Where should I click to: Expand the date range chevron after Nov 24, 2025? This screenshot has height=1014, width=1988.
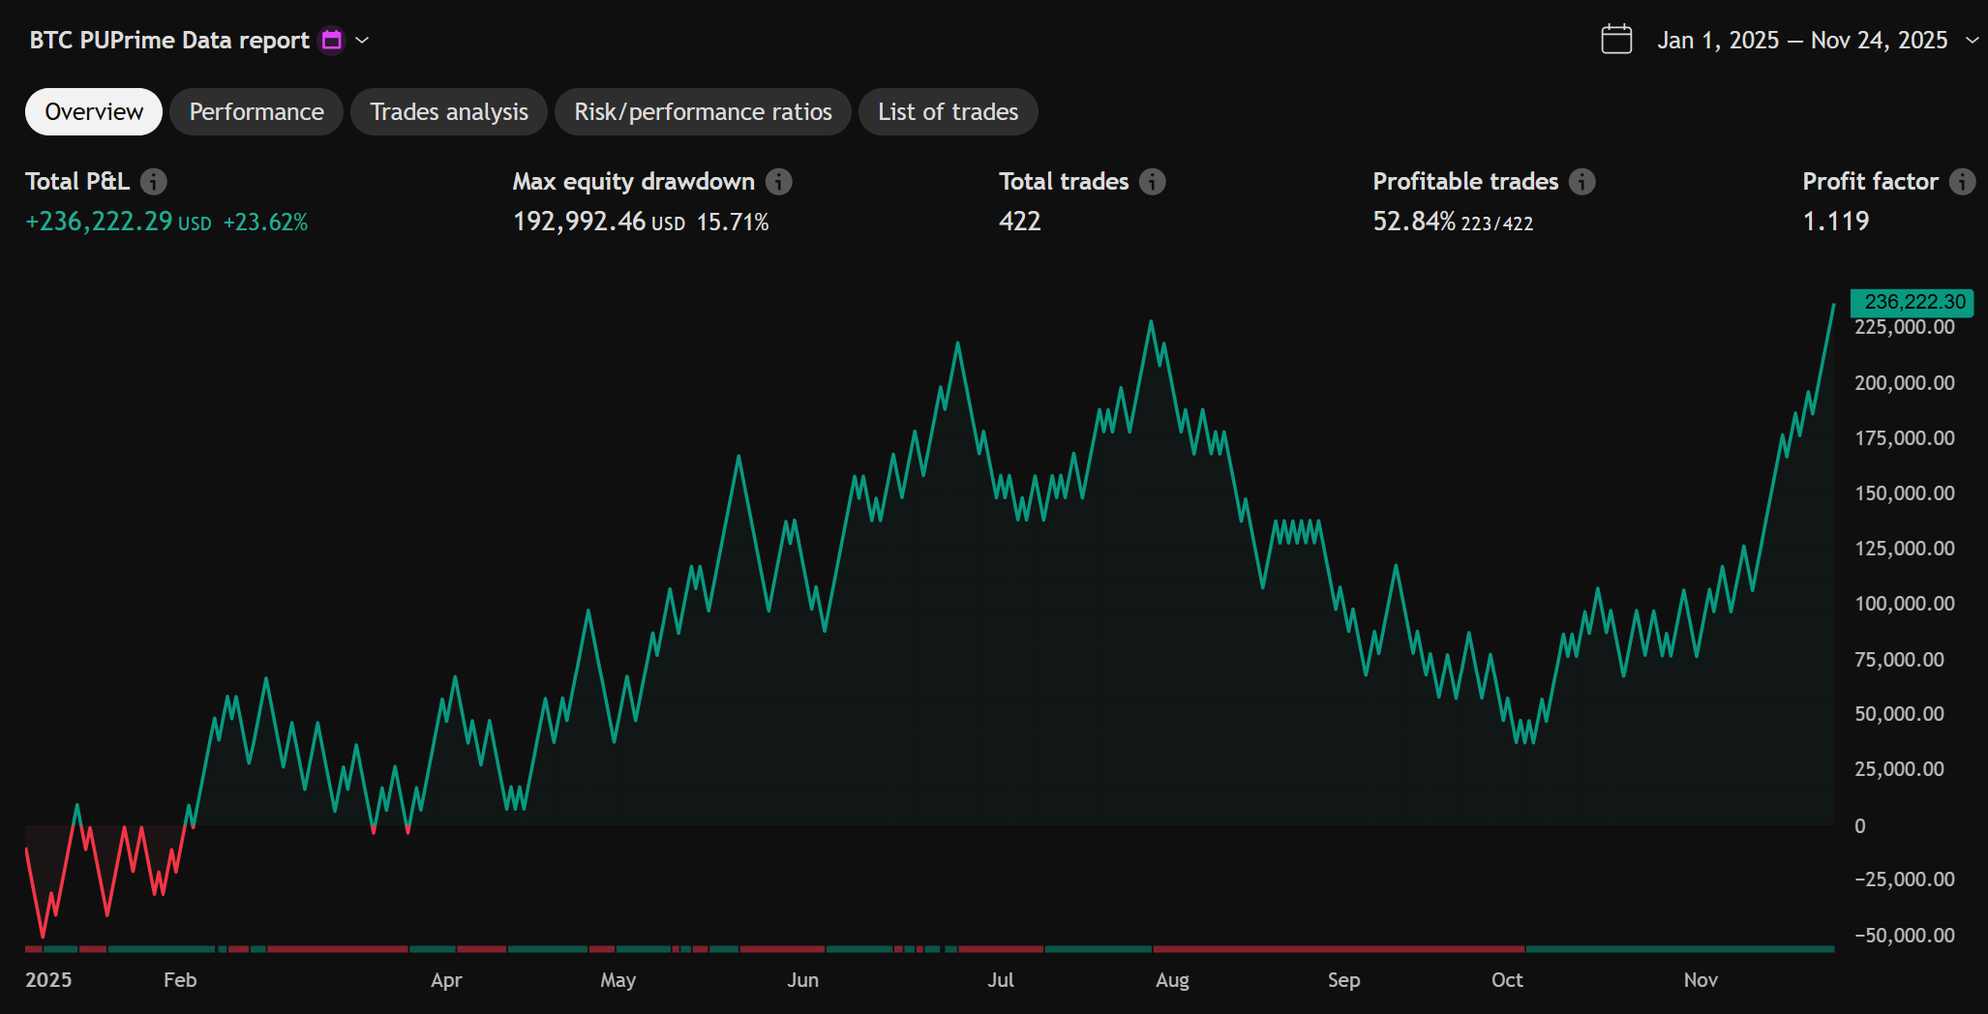[x=1972, y=40]
